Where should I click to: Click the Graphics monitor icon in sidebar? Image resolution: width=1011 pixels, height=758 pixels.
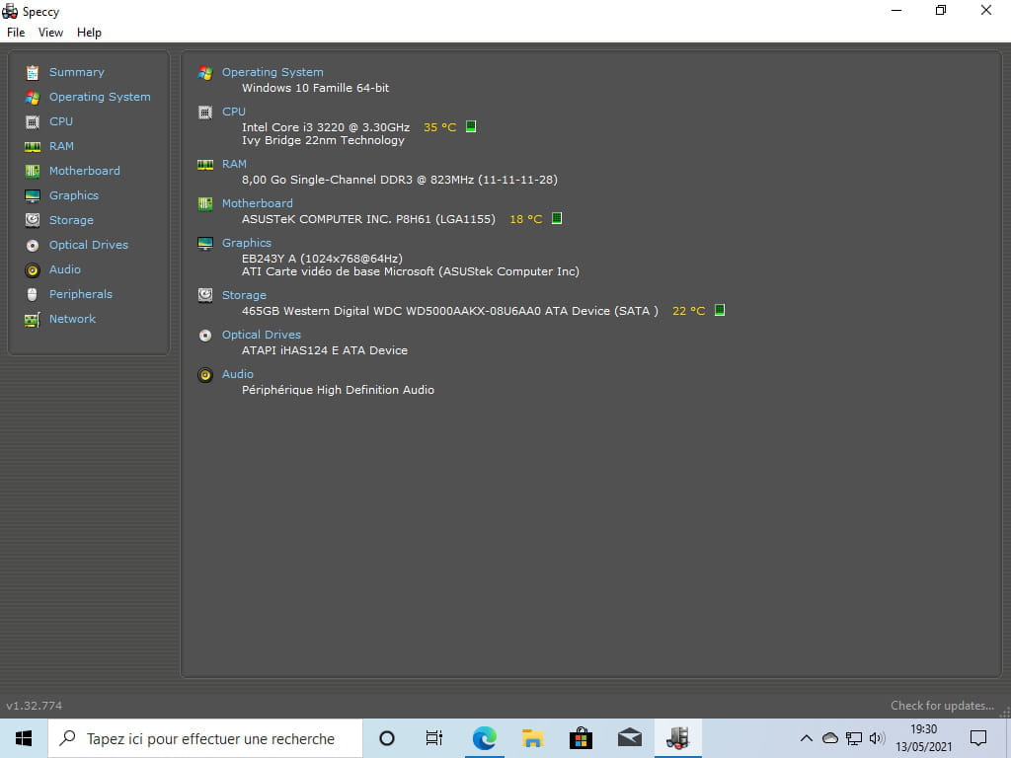33,196
